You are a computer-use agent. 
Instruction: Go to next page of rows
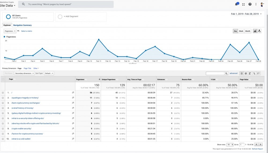click(x=260, y=144)
